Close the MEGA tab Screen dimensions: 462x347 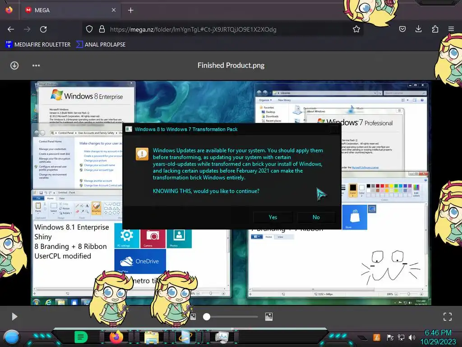coord(113,10)
